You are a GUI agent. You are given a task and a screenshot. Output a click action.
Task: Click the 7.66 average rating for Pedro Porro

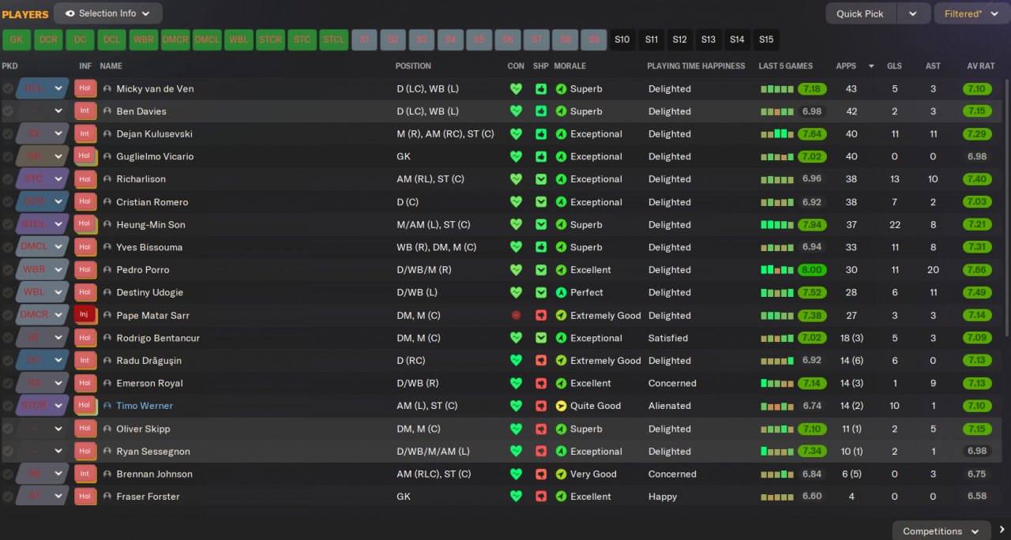point(976,270)
